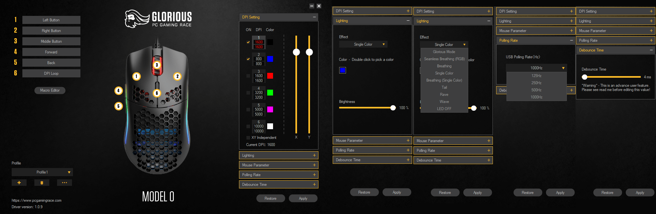
Task: Open Forward button assignment
Action: [51, 52]
